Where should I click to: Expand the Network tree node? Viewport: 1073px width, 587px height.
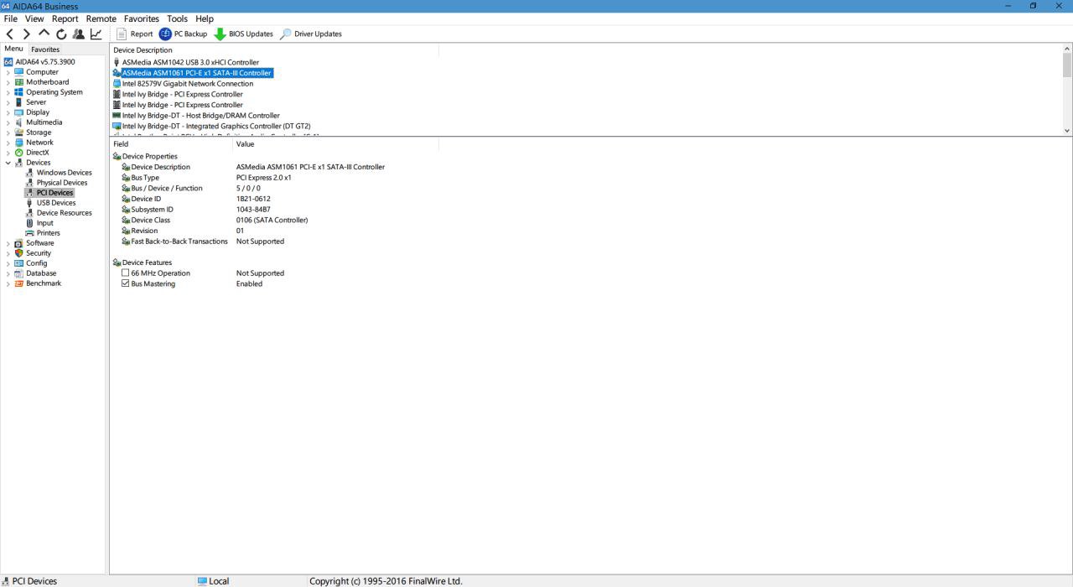pyautogui.click(x=8, y=143)
